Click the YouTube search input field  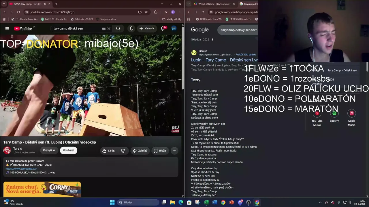click(76, 28)
